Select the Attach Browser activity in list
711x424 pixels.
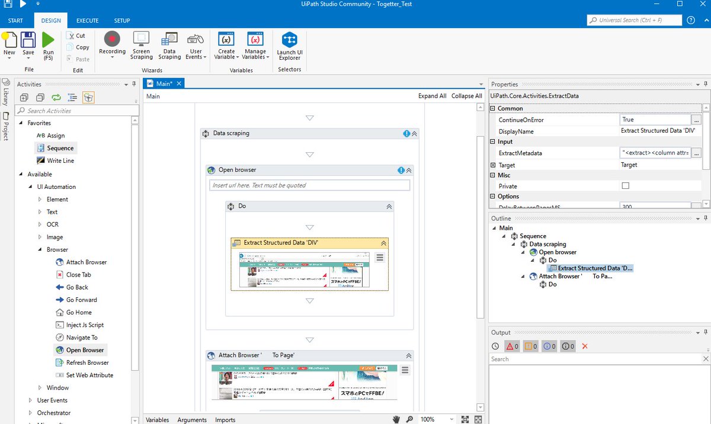81,262
